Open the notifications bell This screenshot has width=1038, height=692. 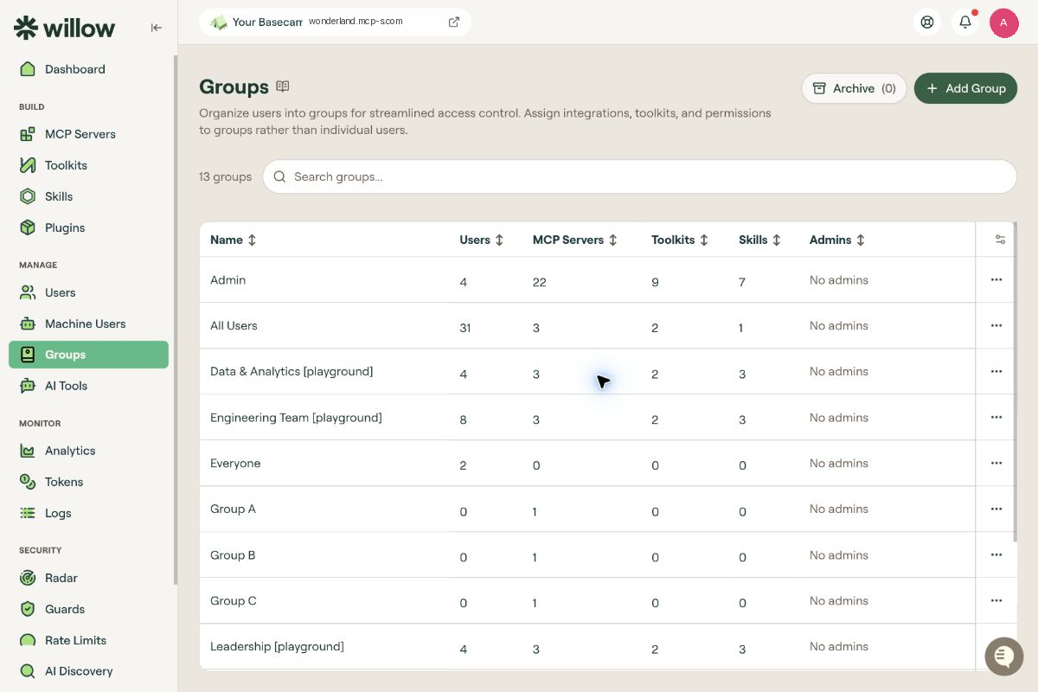point(965,22)
